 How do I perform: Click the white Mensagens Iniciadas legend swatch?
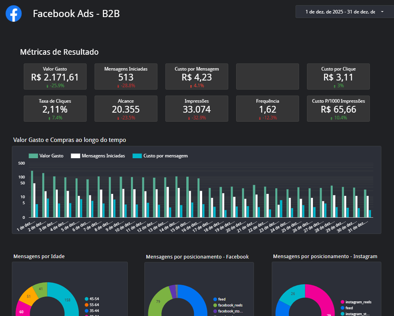click(76, 156)
